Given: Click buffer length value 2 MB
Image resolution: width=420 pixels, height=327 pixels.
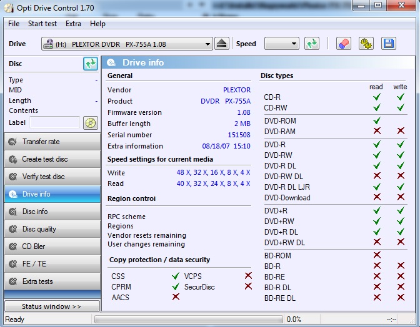Looking at the screenshot, I should point(242,124).
